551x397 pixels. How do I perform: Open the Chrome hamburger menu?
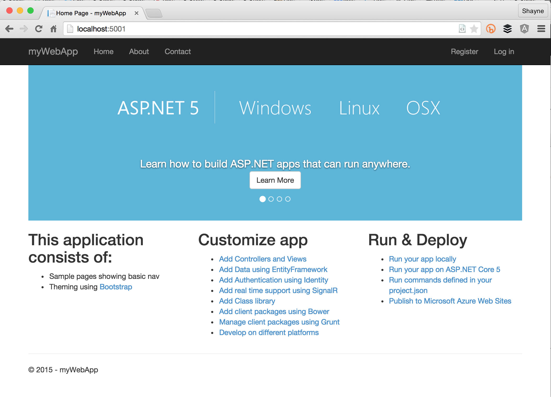click(x=541, y=29)
